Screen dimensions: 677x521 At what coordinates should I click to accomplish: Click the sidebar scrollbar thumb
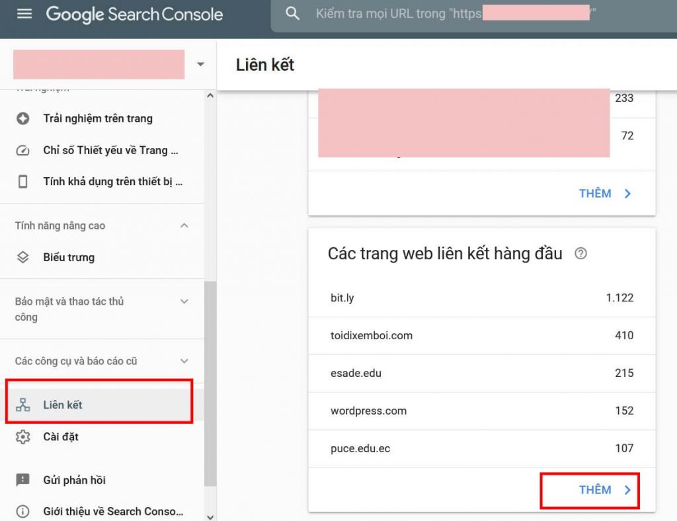210,383
